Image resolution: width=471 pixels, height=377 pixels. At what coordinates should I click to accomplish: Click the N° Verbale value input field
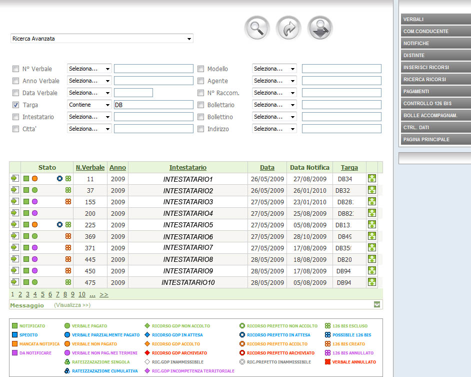tap(153, 69)
